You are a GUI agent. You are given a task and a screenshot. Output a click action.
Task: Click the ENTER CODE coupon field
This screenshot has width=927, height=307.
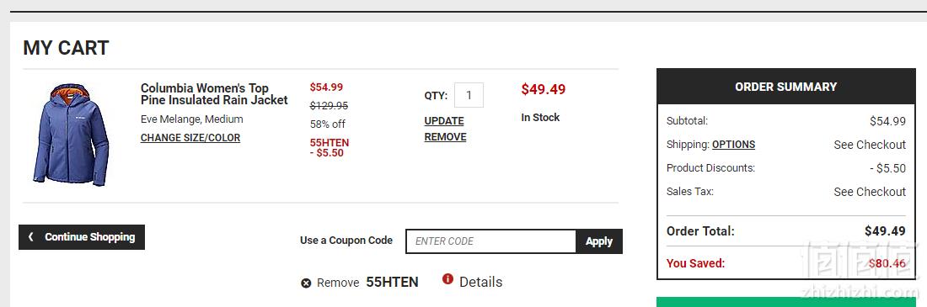pos(490,241)
